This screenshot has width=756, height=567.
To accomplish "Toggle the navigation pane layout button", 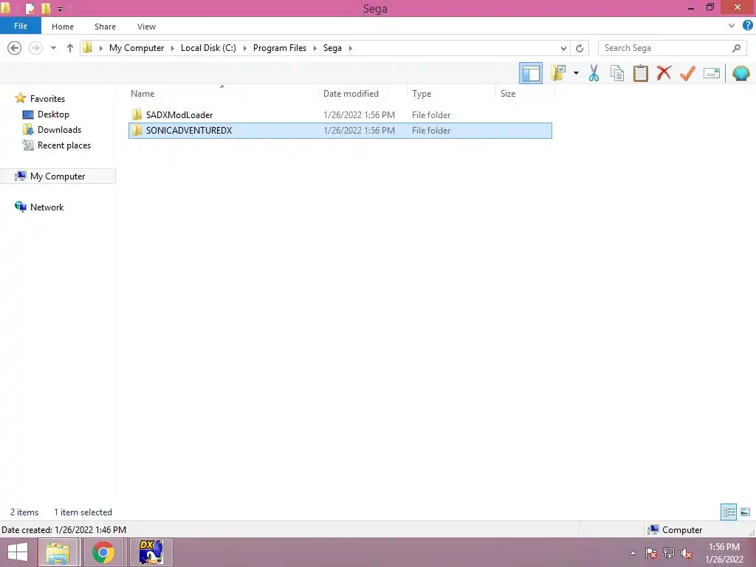I will click(530, 73).
